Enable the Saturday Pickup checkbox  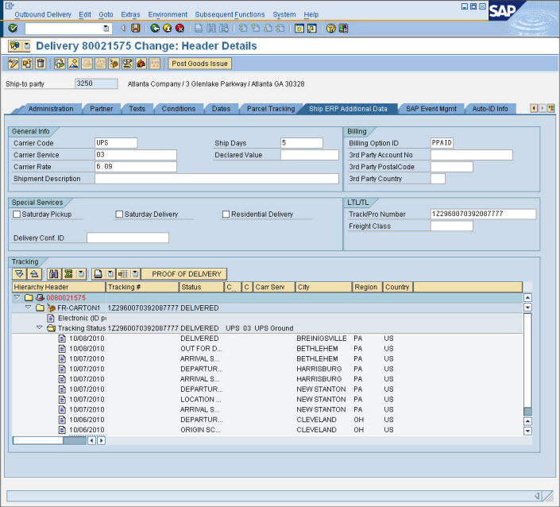tap(17, 215)
